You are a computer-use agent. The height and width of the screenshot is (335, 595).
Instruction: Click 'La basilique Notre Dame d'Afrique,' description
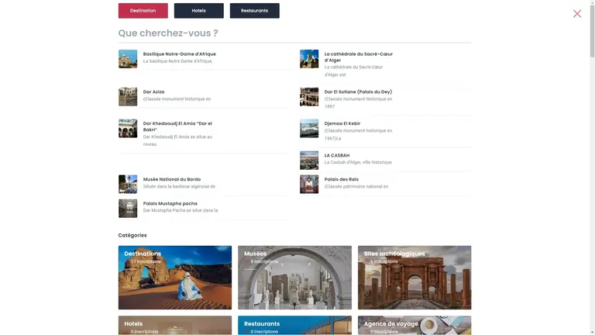click(x=177, y=61)
